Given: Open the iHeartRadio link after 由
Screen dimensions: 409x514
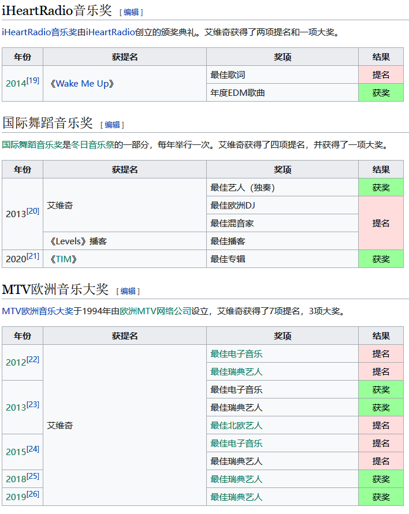Looking at the screenshot, I should (110, 32).
